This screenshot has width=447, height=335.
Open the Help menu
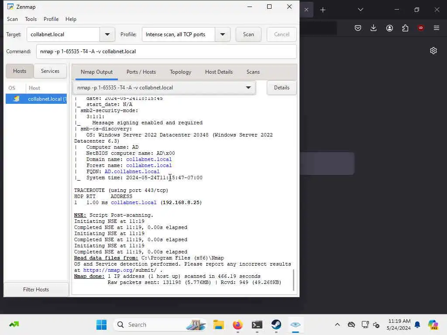pyautogui.click(x=71, y=19)
